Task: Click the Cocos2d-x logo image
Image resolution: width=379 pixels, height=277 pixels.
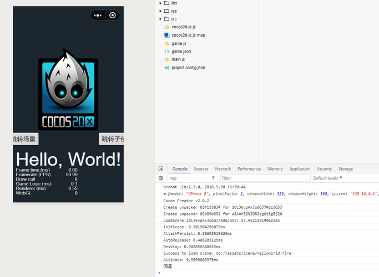Action: tap(68, 89)
